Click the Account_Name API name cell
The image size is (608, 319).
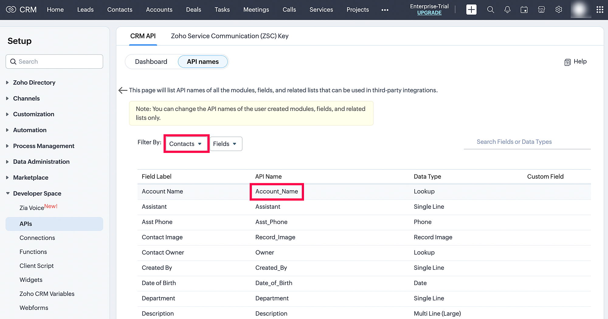277,192
